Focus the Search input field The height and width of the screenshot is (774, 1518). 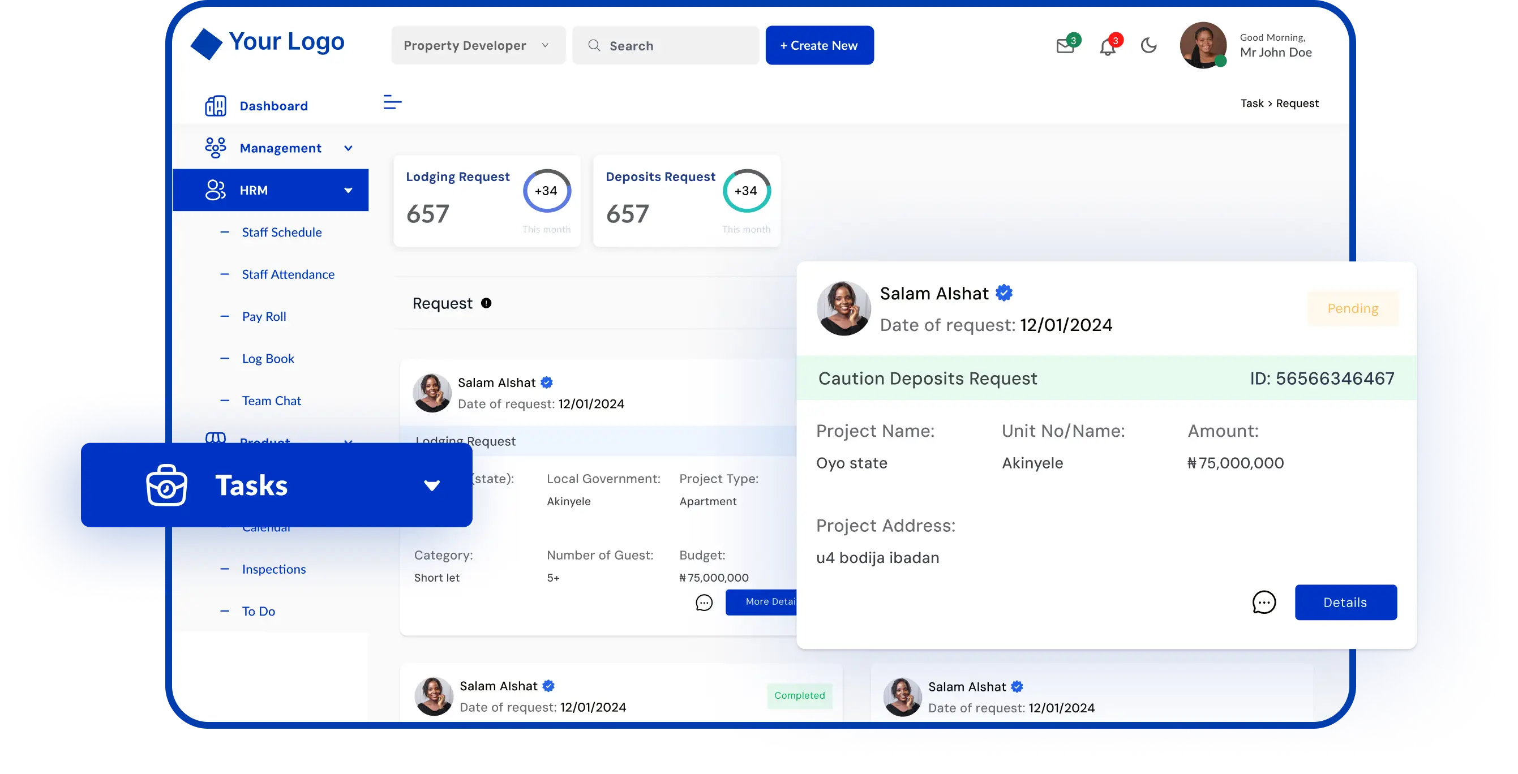pyautogui.click(x=665, y=45)
